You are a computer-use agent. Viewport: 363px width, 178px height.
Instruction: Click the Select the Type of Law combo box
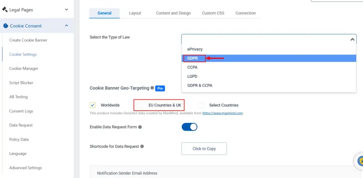click(x=269, y=39)
